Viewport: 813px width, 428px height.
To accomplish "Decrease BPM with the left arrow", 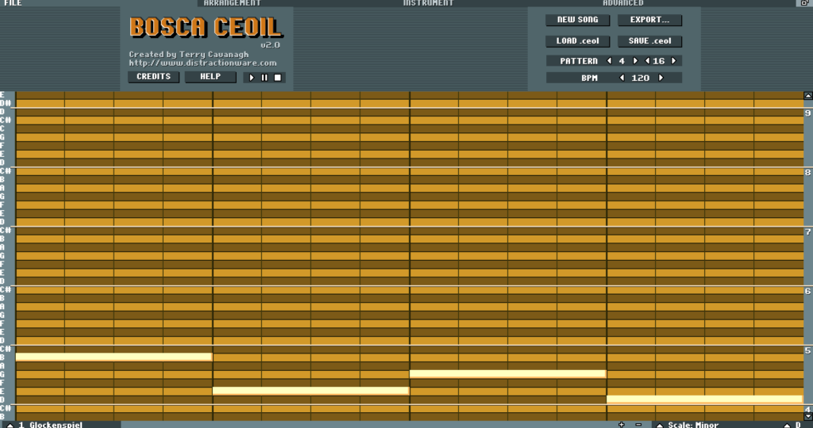I will pyautogui.click(x=621, y=78).
